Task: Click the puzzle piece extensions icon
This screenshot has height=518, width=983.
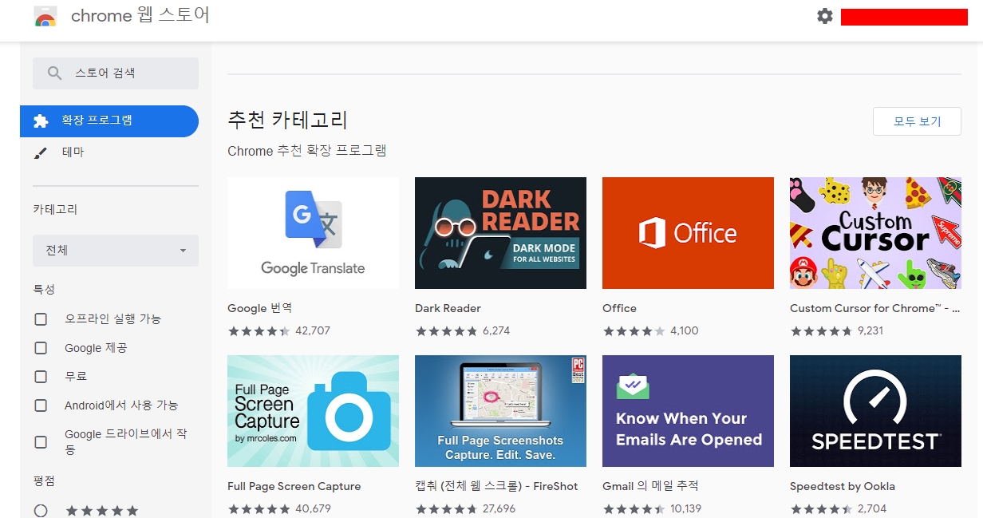Action: click(x=41, y=121)
